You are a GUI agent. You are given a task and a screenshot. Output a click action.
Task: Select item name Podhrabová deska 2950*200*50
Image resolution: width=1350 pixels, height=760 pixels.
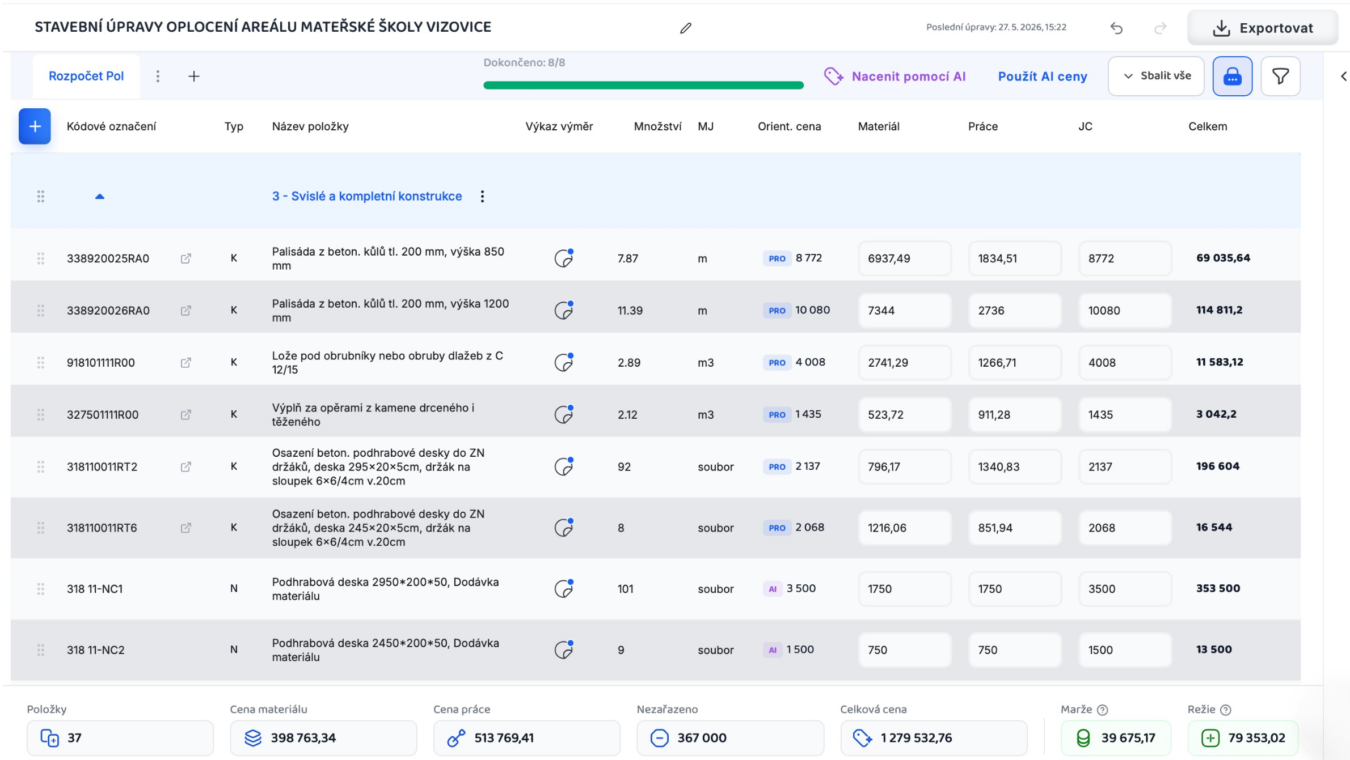point(385,589)
